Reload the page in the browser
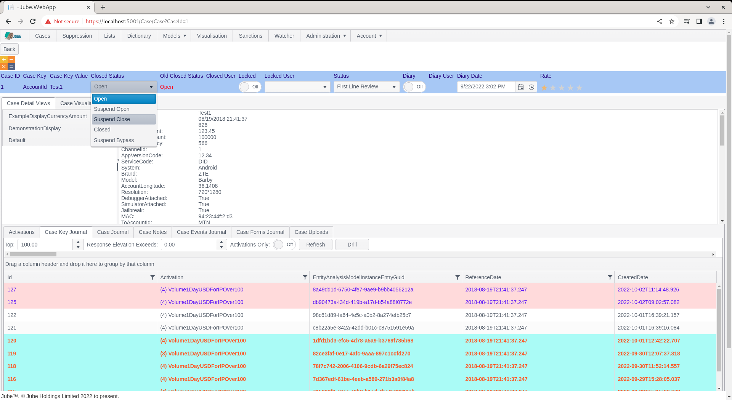This screenshot has height=400, width=732. [x=33, y=21]
